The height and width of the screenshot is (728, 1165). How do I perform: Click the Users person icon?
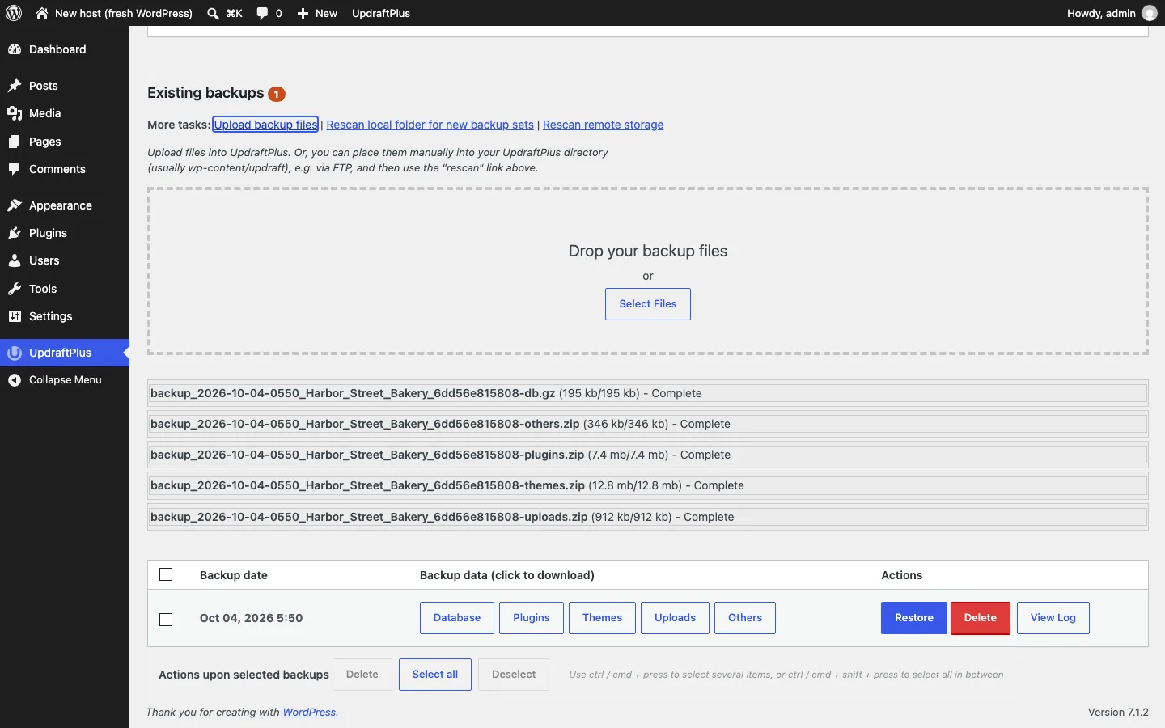tap(15, 260)
